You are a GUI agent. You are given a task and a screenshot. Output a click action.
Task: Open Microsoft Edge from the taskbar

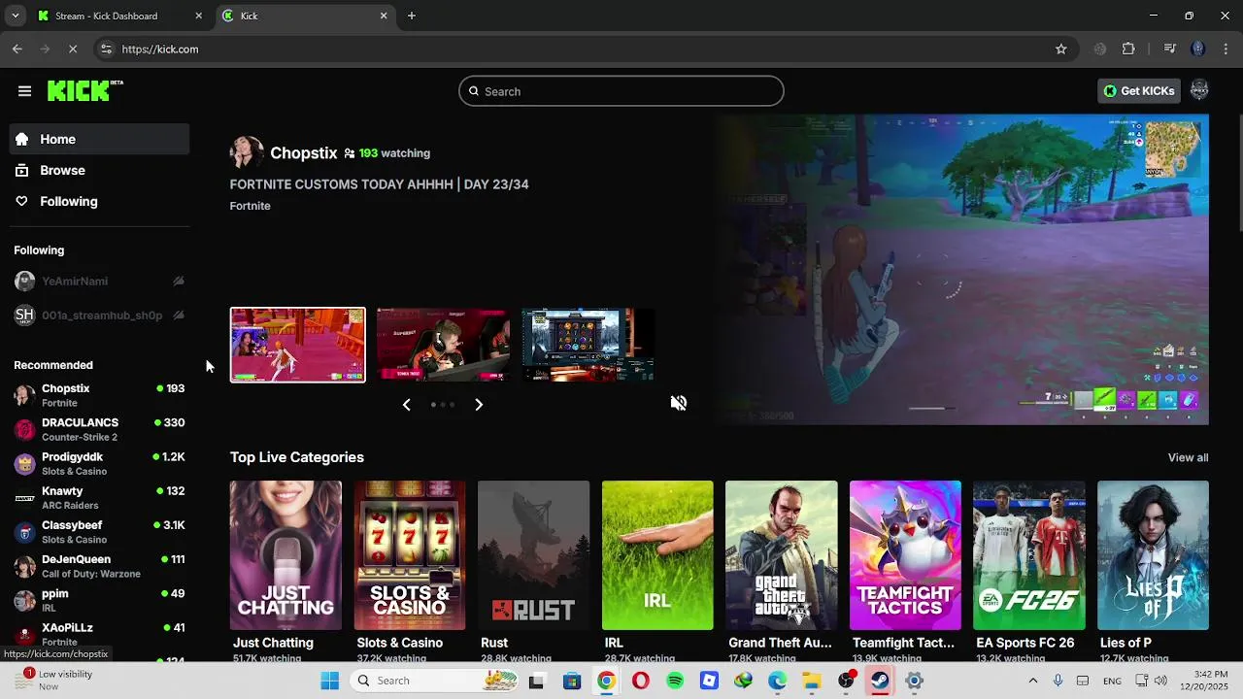tap(778, 681)
